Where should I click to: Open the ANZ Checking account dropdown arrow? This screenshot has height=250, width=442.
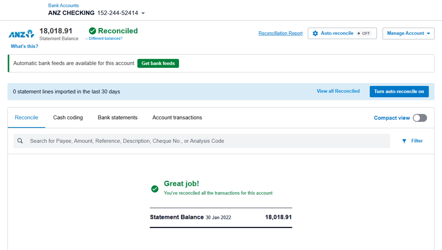143,13
